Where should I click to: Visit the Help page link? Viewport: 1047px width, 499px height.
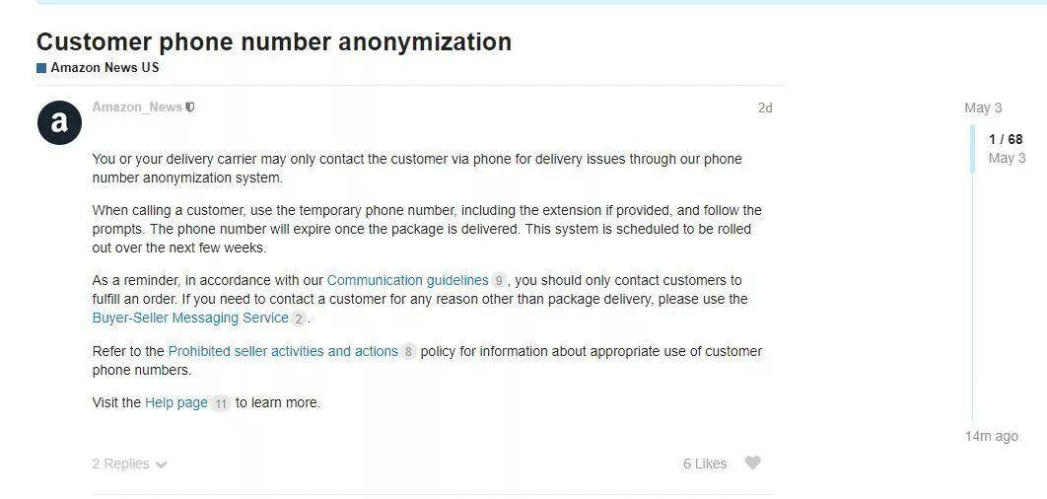[x=176, y=402]
